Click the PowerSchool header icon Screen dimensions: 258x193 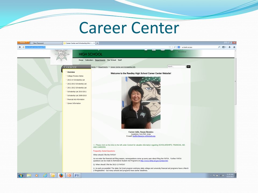click(x=182, y=51)
